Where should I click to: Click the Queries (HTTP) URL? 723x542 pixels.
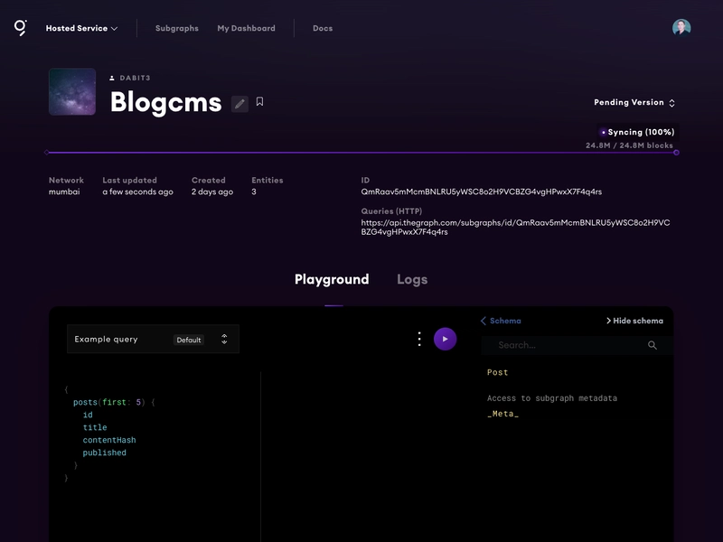pyautogui.click(x=515, y=228)
